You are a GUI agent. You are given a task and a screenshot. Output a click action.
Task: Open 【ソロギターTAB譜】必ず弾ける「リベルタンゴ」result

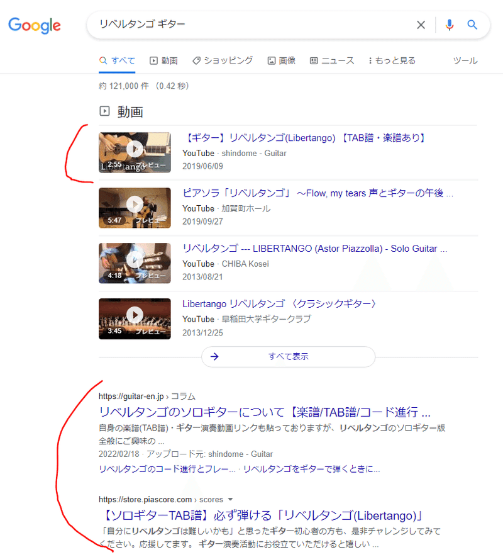(262, 516)
